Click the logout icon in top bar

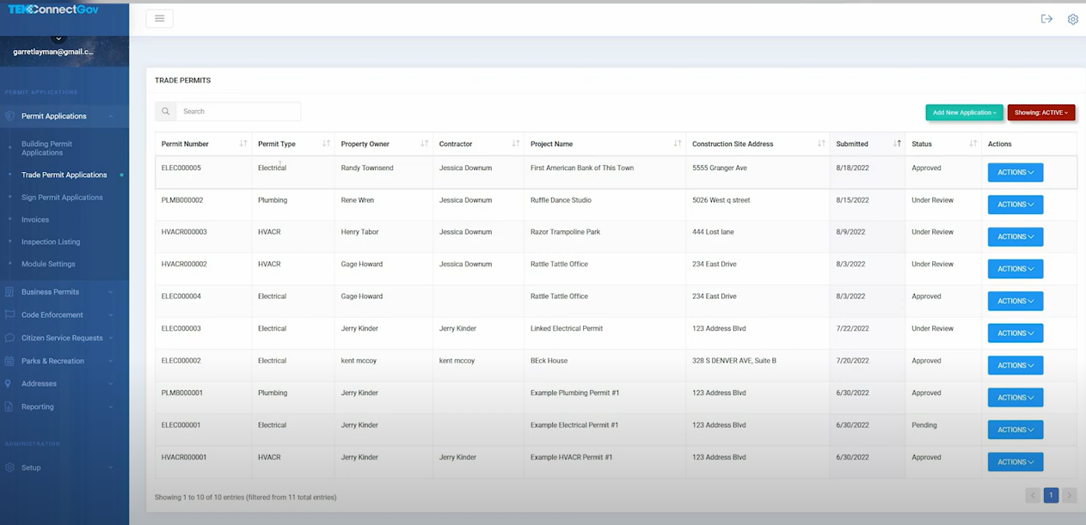coord(1046,18)
